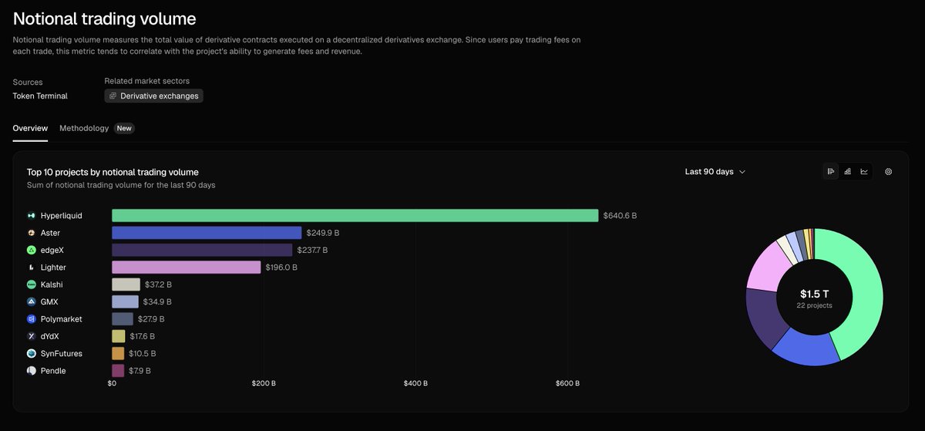This screenshot has width=925, height=431.
Task: Switch to line chart view
Action: click(864, 171)
